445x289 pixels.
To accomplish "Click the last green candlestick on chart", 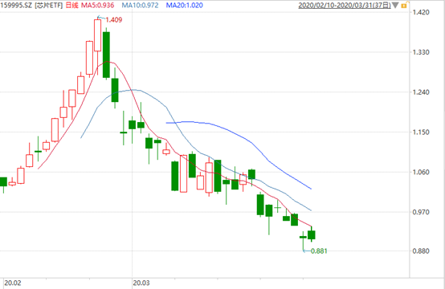I will coord(312,234).
